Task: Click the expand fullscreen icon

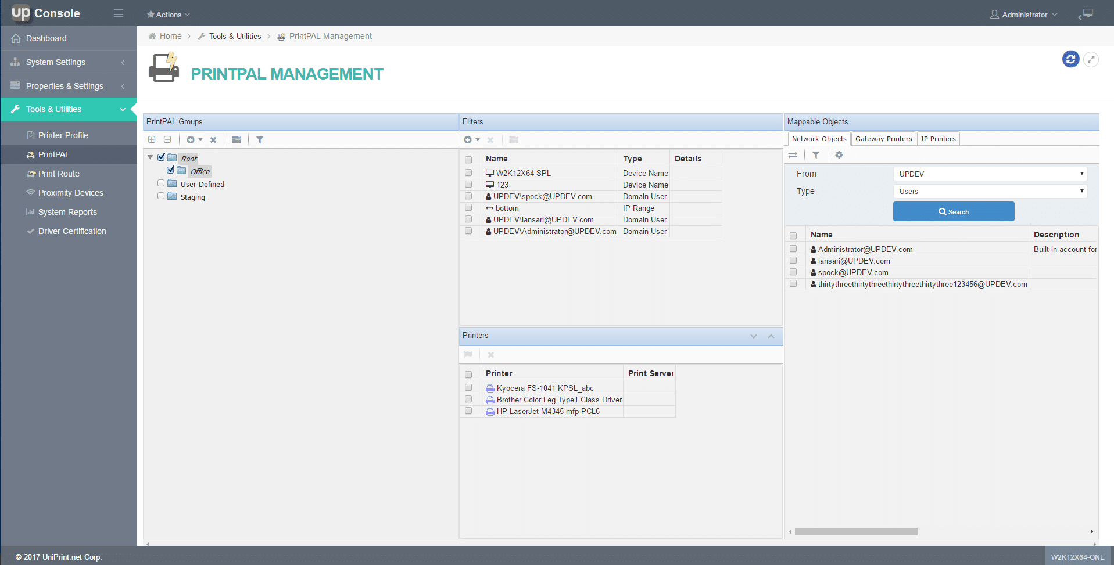Action: (1091, 60)
